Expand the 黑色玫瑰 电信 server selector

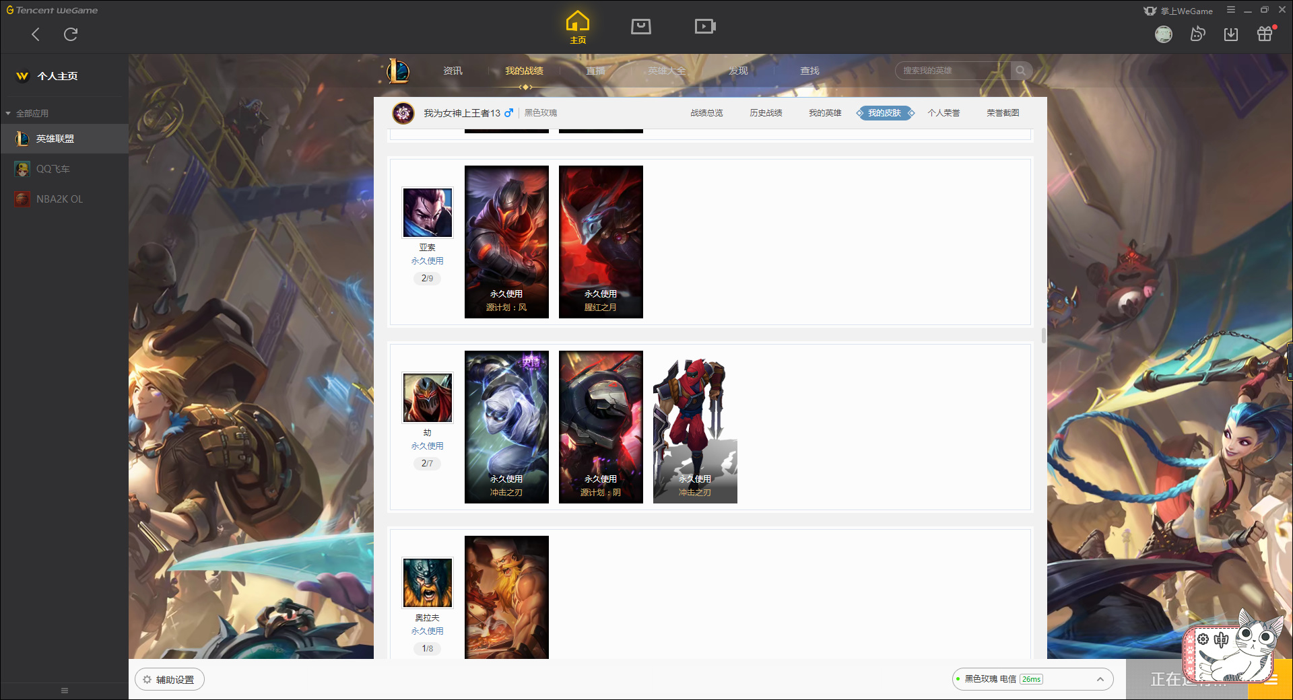tap(1032, 679)
